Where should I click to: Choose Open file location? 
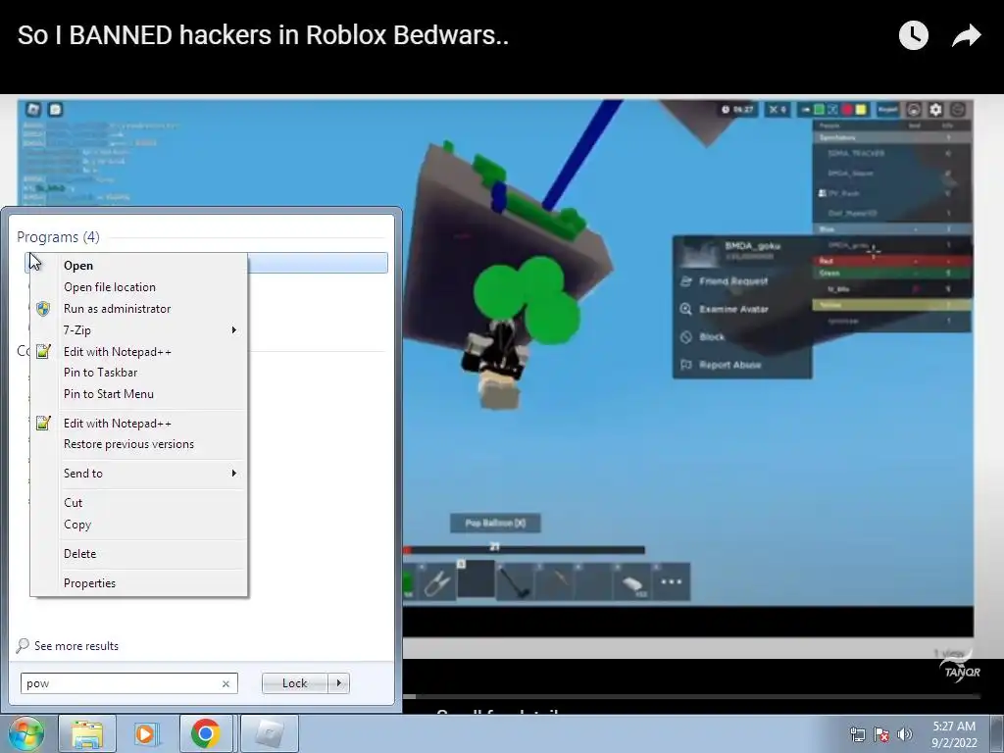click(x=138, y=287)
